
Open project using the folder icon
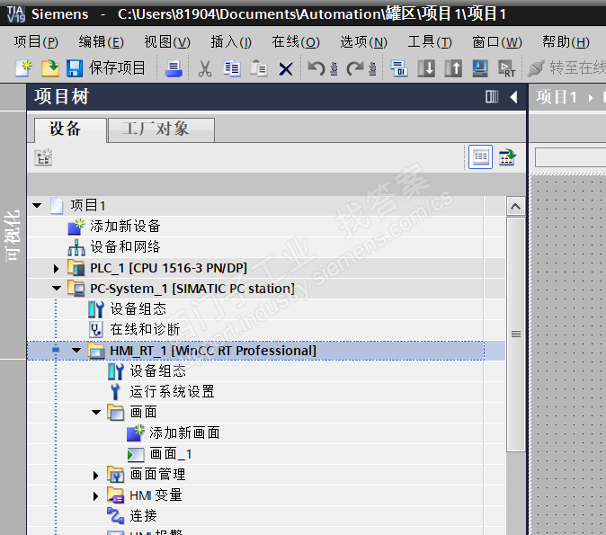49,68
